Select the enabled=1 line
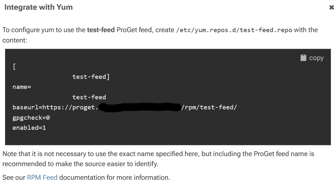This screenshot has width=334, height=183. pos(29,128)
